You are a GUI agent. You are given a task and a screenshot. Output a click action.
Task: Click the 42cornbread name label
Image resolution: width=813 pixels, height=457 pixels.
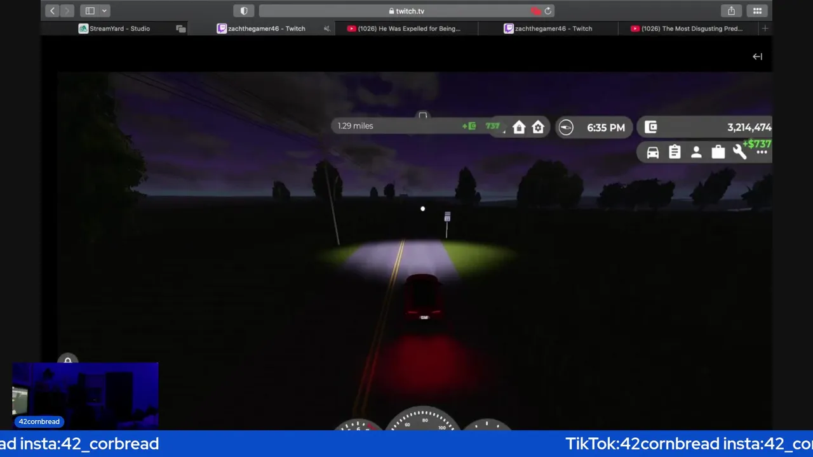point(39,421)
